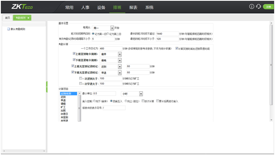Image resolution: width=275 pixels, height=155 pixels.
Task: Toggle the 上班无签到记录时记 checkbox
Action: pos(73,66)
